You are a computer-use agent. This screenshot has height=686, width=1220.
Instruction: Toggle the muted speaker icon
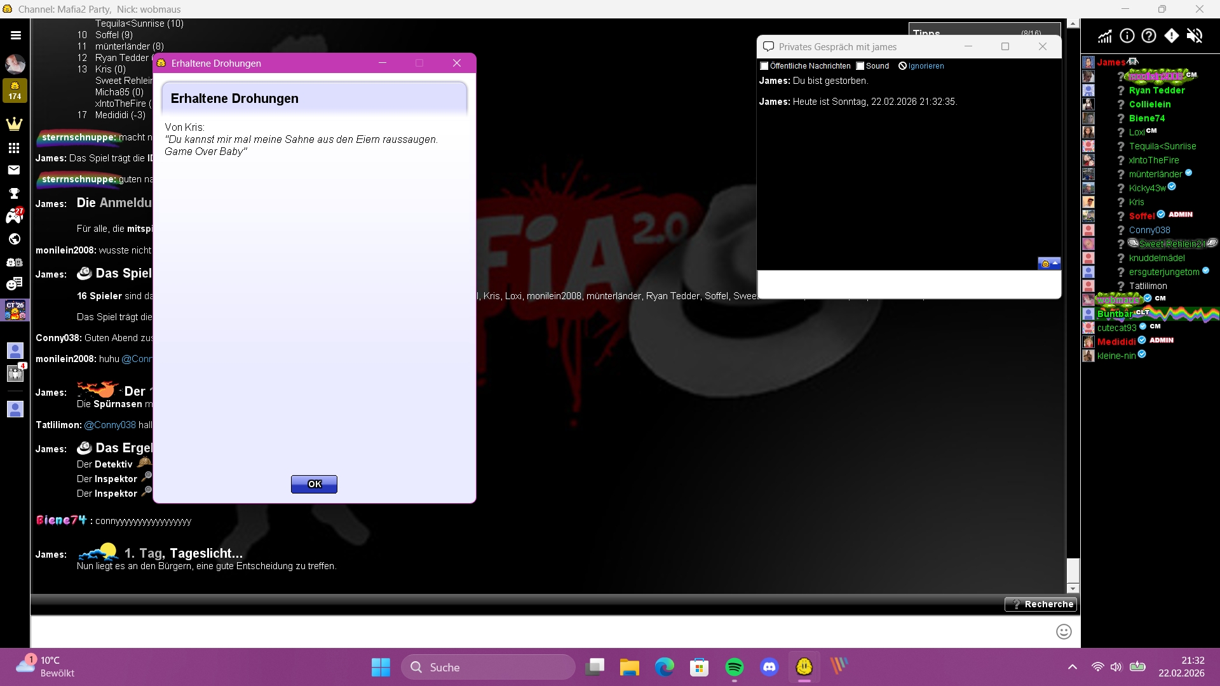click(1195, 36)
